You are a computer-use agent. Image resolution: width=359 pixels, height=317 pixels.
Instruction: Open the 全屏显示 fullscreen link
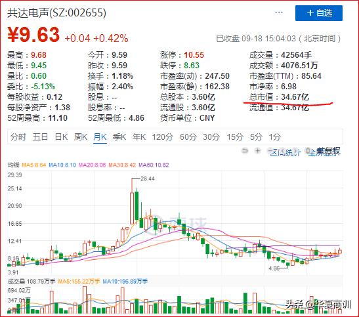[324, 152]
